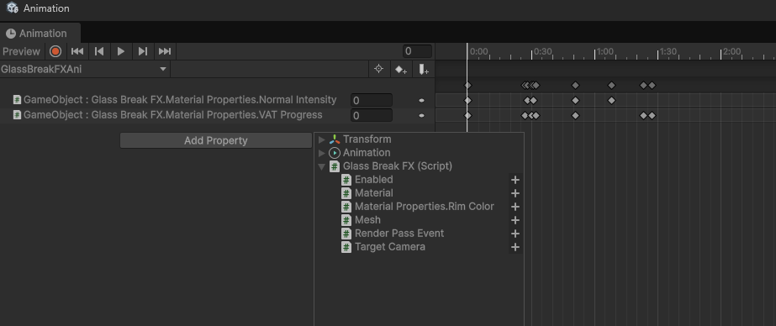Click the Animation component icon
The image size is (776, 326).
(335, 153)
